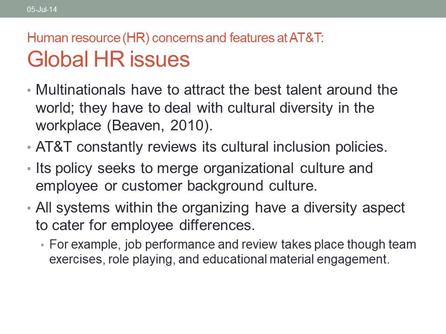Viewport: 446px width, 334px height.
Task: Click the bullet marker before Its policy
Action: [29, 168]
